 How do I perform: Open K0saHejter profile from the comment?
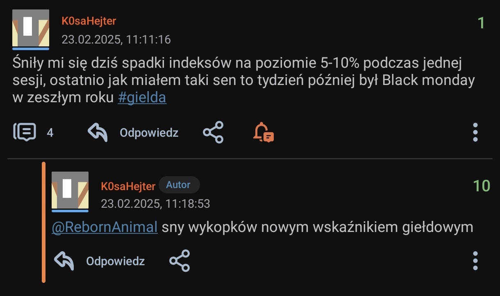(128, 186)
